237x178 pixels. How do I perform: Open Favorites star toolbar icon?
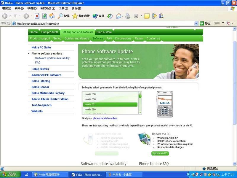[x=75, y=16]
